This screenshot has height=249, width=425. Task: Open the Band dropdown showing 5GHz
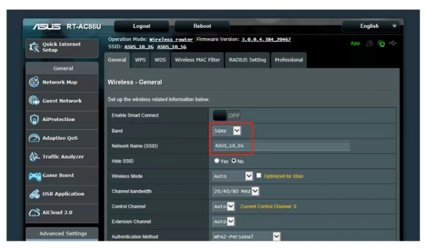pos(227,131)
